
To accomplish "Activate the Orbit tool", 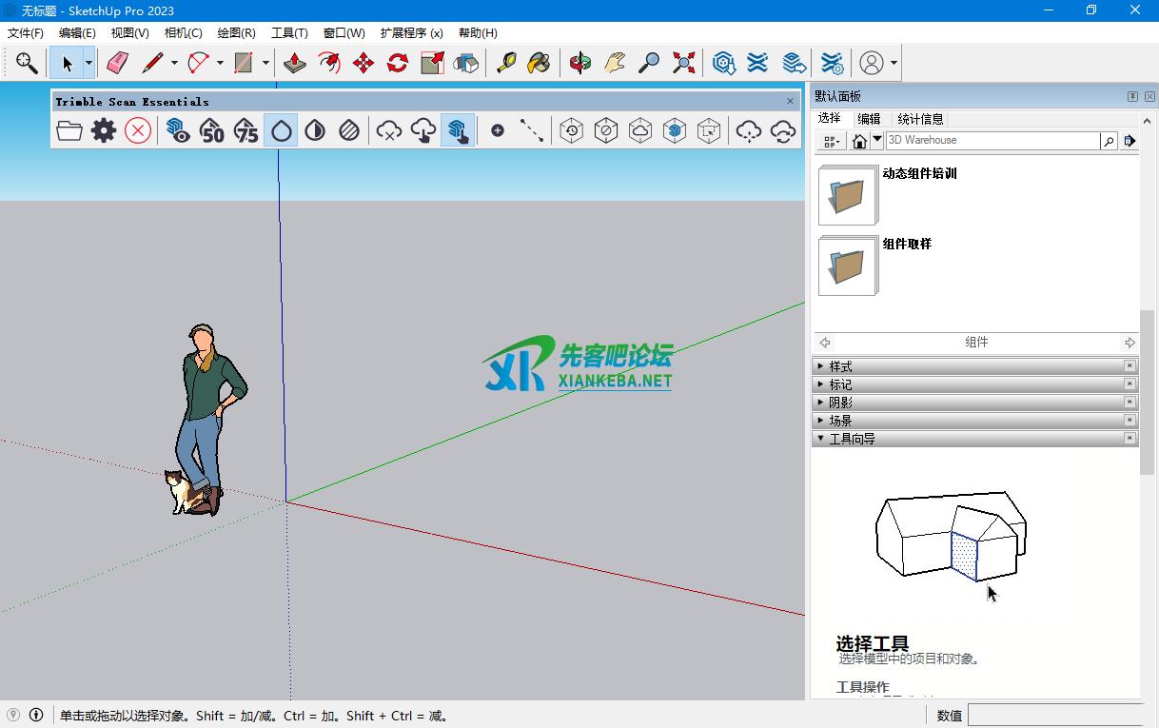I will 580,63.
